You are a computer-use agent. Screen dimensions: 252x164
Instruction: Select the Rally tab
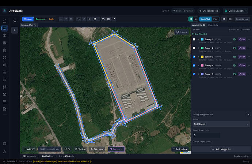(51, 19)
